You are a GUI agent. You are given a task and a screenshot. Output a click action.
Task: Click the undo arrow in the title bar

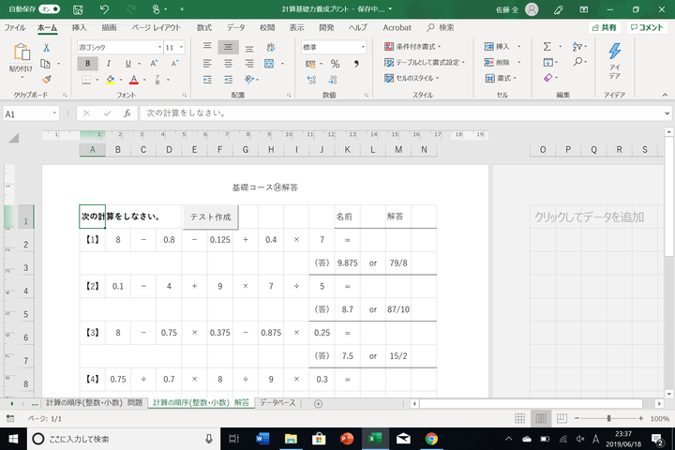pos(104,8)
